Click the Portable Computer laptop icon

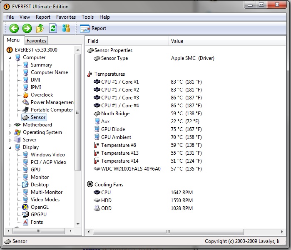(25, 110)
